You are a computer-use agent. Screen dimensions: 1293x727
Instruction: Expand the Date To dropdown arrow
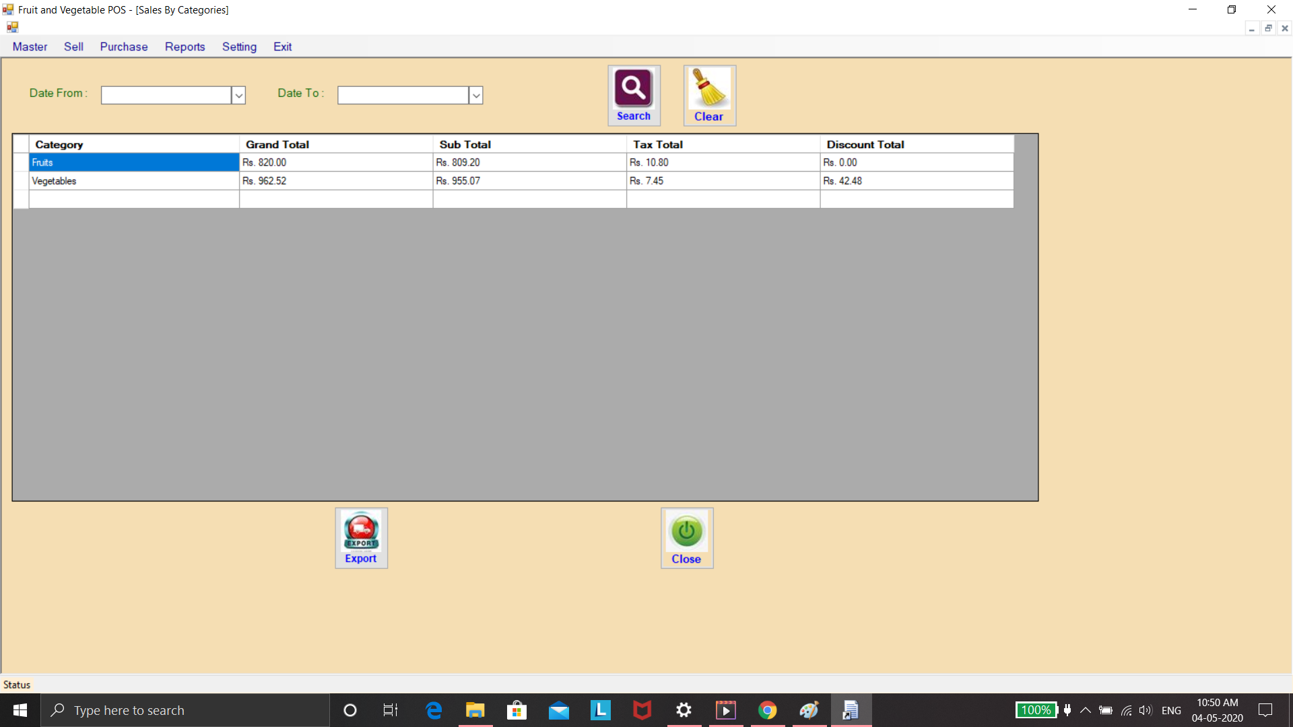tap(475, 96)
